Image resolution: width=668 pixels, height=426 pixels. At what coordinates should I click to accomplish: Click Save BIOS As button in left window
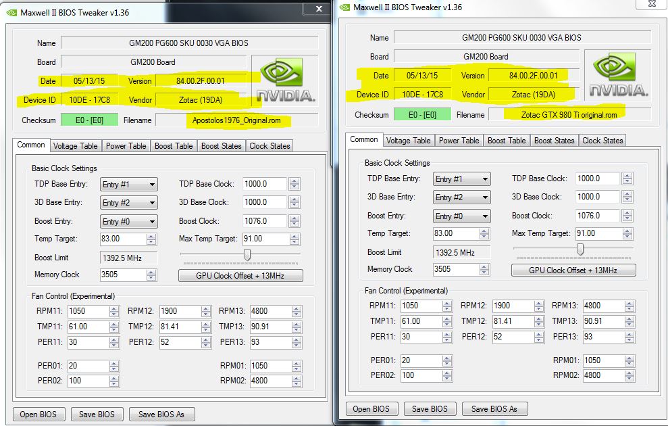point(161,414)
